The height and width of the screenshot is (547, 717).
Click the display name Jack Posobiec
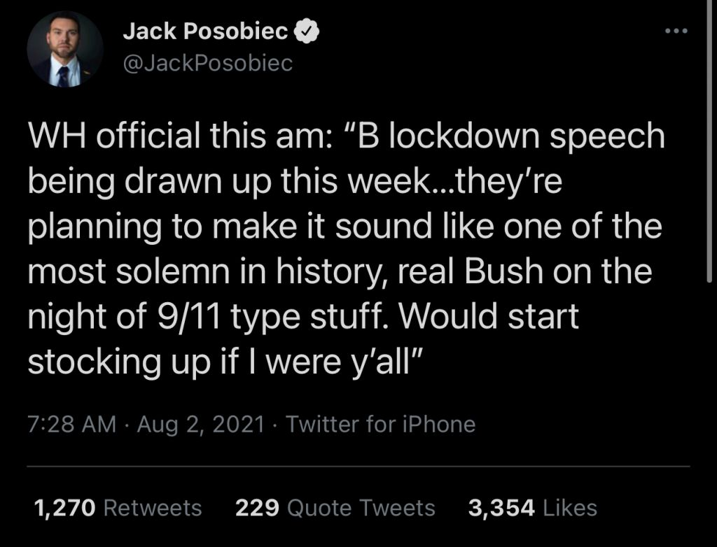pyautogui.click(x=205, y=31)
